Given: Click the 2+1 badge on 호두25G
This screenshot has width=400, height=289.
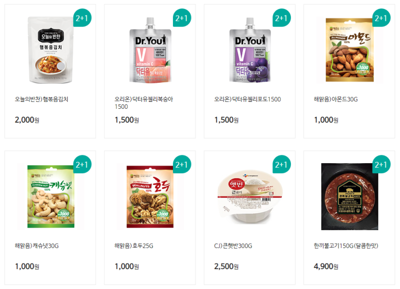Looking at the screenshot, I should point(182,165).
